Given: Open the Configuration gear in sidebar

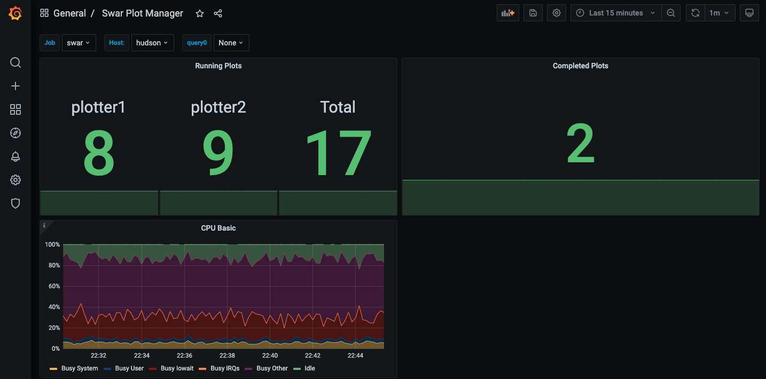Looking at the screenshot, I should click(x=15, y=180).
